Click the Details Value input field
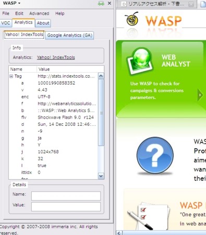 pyautogui.click(x=66, y=207)
